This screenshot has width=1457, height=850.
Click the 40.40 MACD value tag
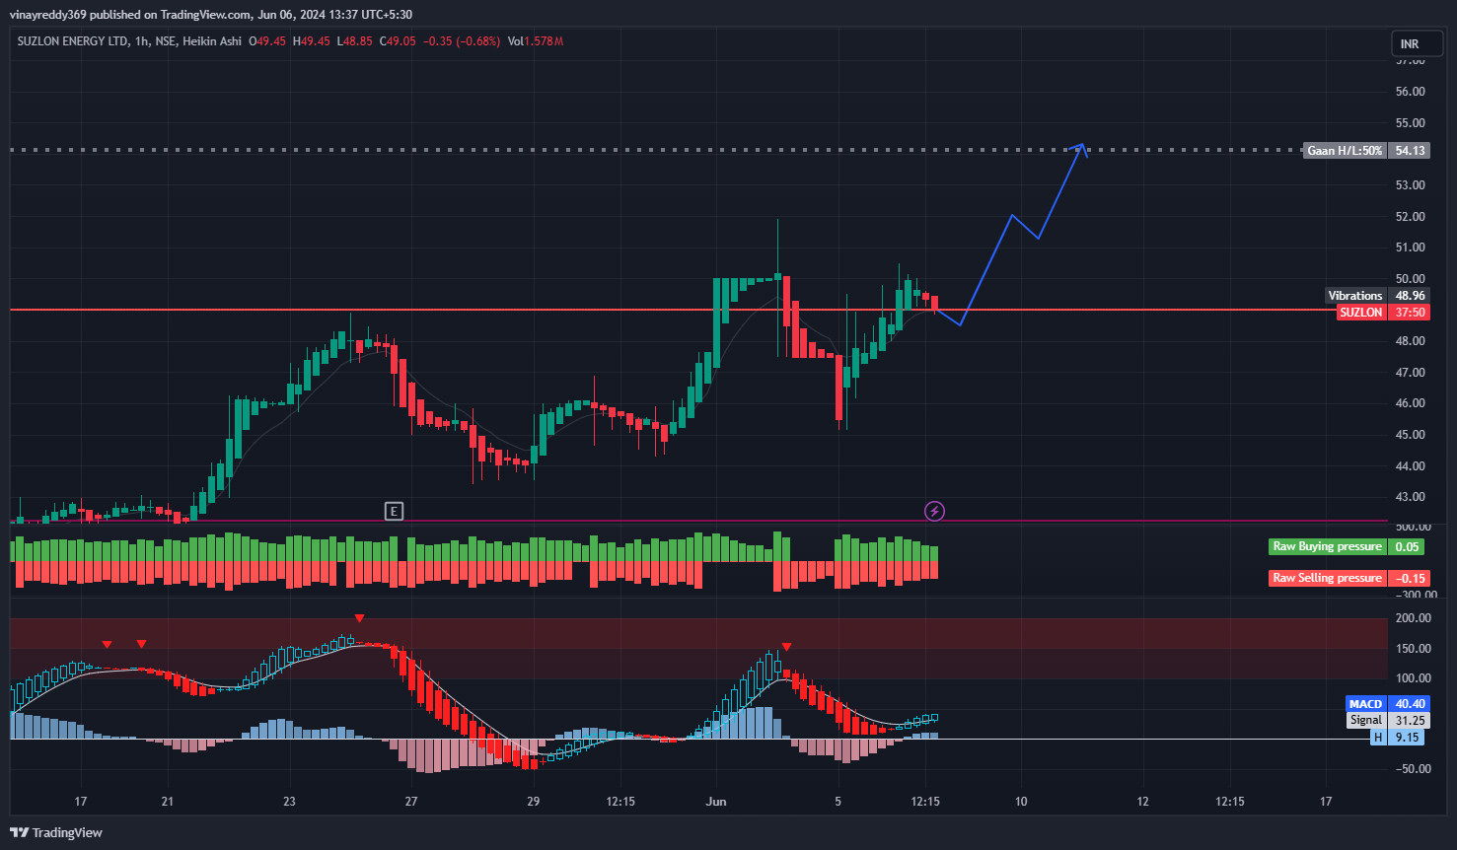(1410, 704)
